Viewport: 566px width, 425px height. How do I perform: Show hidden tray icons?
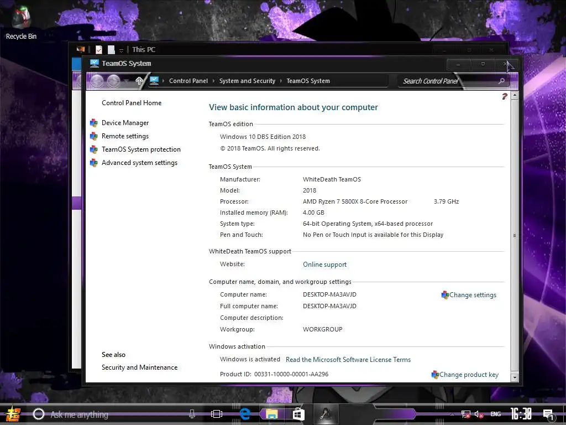point(452,414)
